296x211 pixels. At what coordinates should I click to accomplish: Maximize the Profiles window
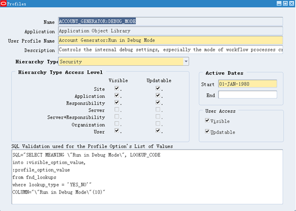tap(285, 4)
